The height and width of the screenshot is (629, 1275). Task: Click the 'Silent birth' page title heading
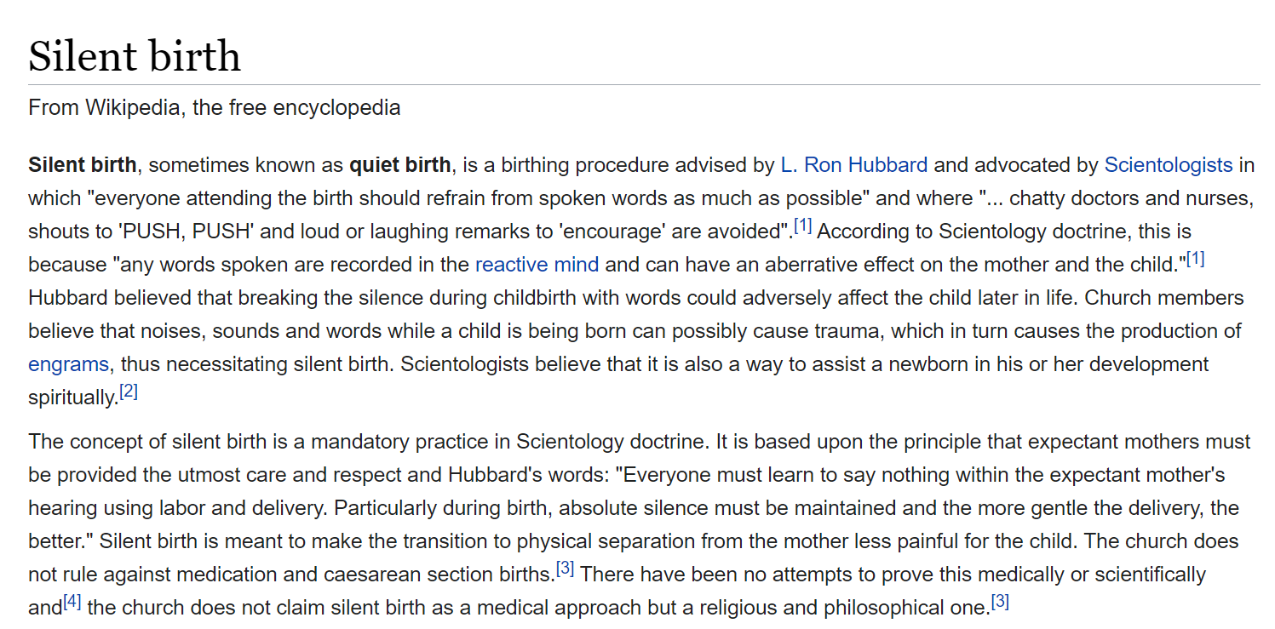(x=135, y=56)
